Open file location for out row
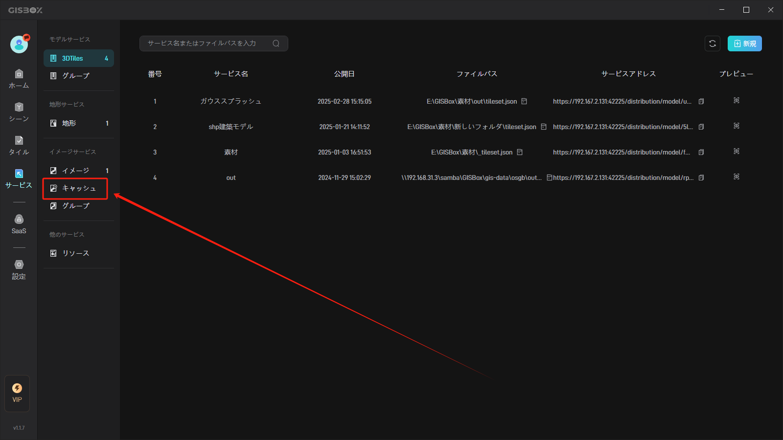 click(550, 177)
